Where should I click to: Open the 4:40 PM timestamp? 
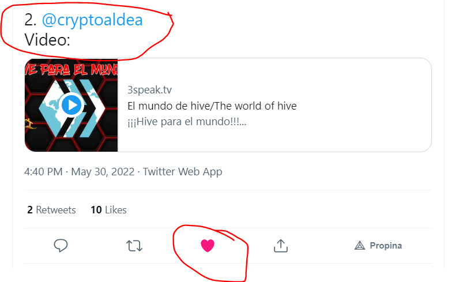(43, 172)
